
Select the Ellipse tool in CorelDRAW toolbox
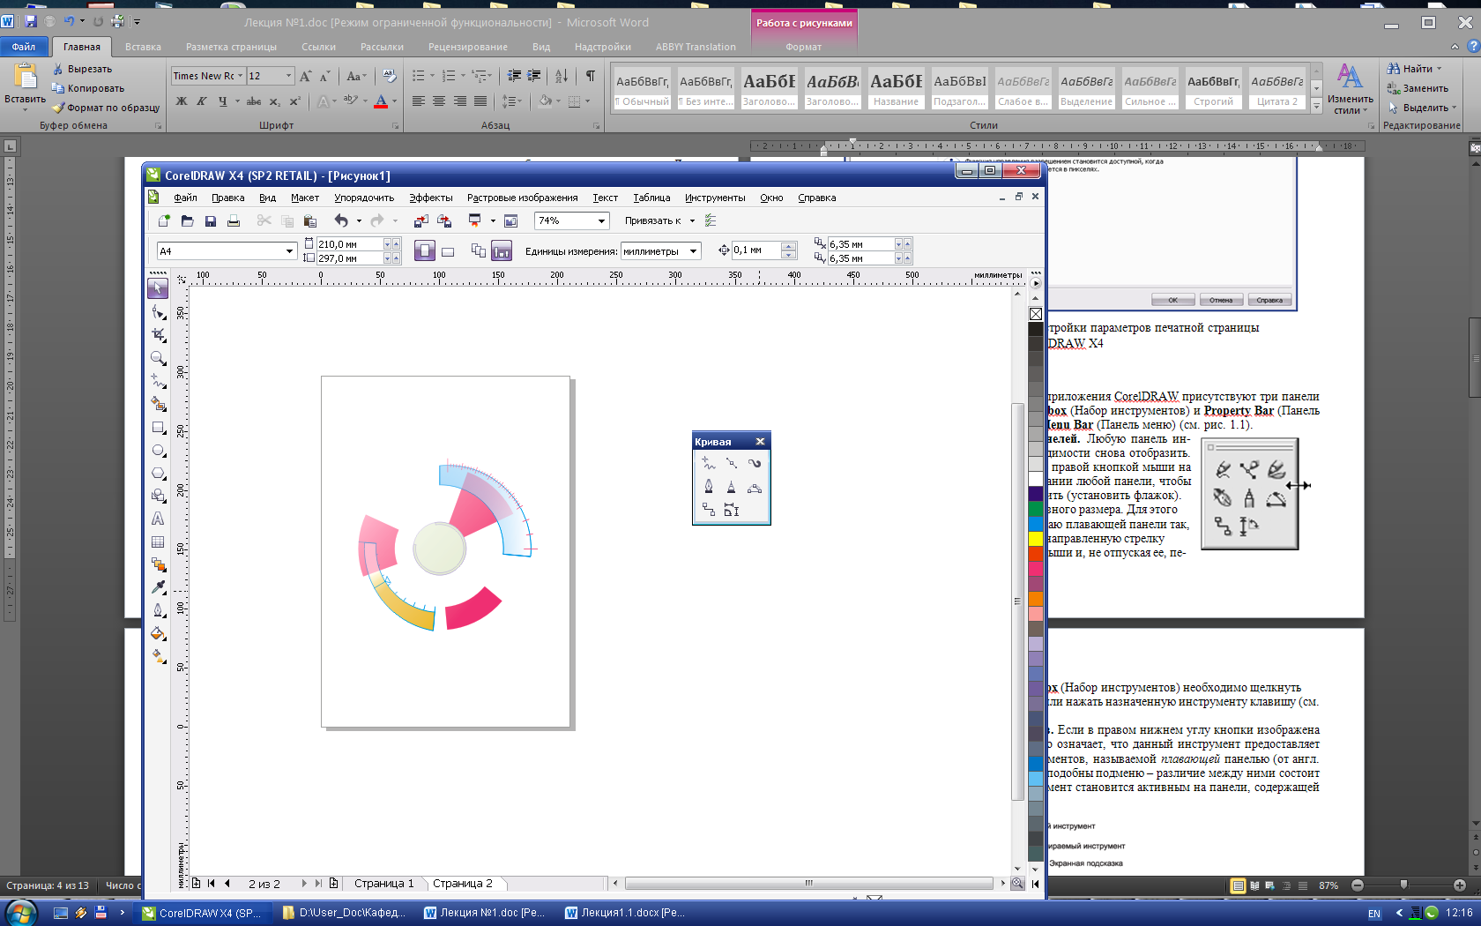[158, 451]
